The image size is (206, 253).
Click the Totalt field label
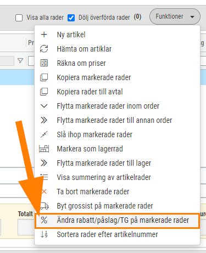pyautogui.click(x=25, y=213)
